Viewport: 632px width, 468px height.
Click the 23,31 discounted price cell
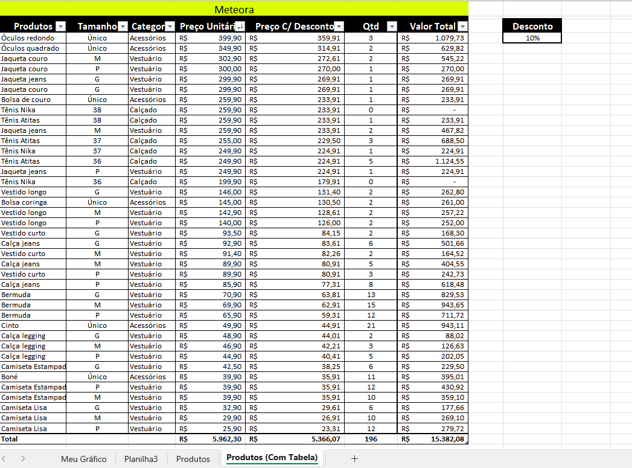pyautogui.click(x=295, y=429)
